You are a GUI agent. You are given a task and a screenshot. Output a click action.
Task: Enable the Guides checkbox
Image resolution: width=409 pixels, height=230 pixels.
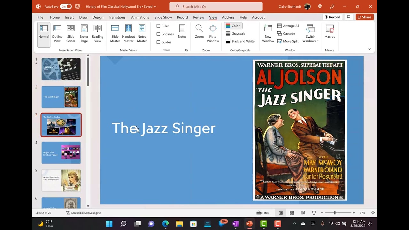pos(164,42)
